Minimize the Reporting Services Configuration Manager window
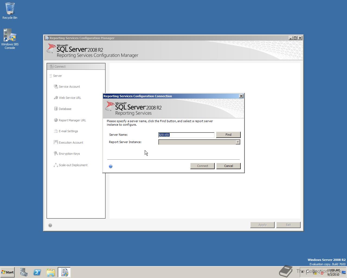The image size is (347, 278). (291, 38)
